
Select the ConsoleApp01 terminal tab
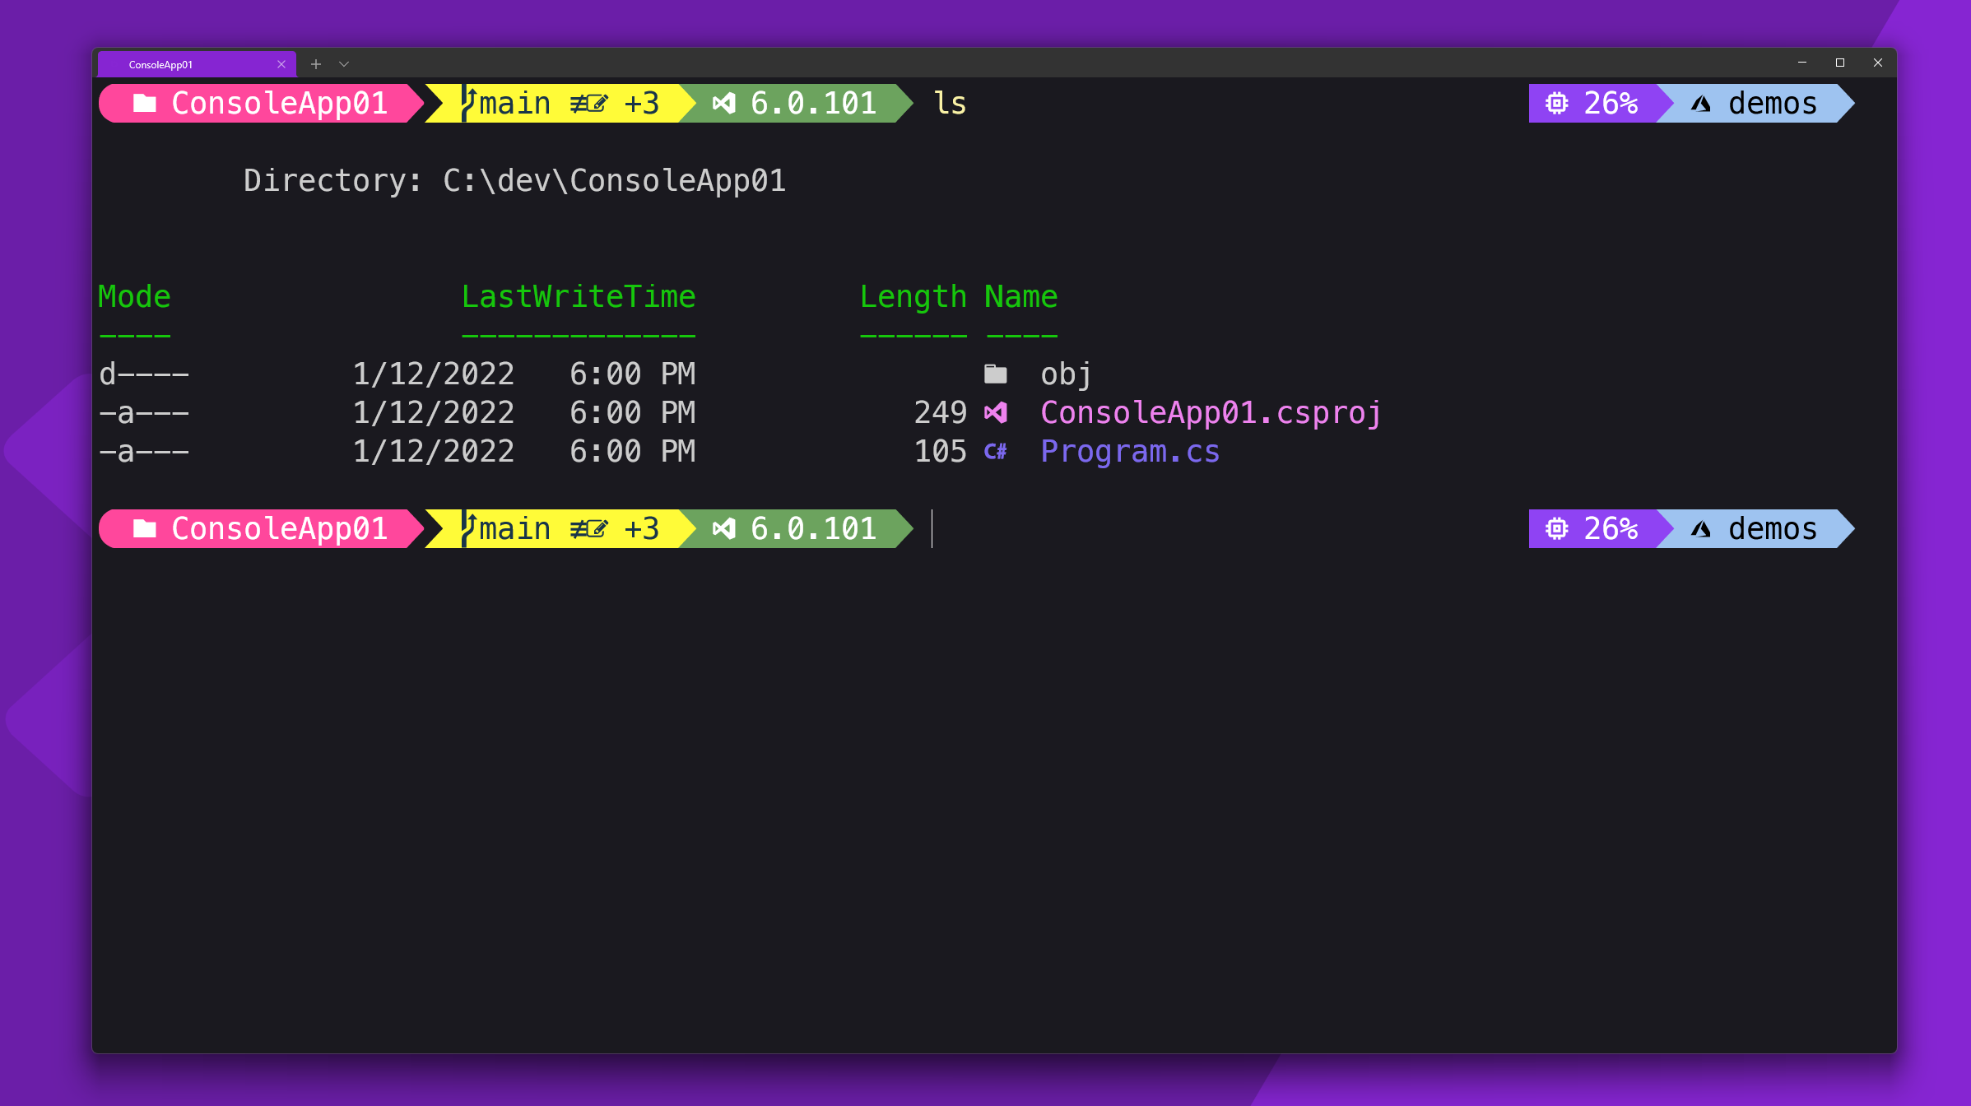tap(196, 64)
